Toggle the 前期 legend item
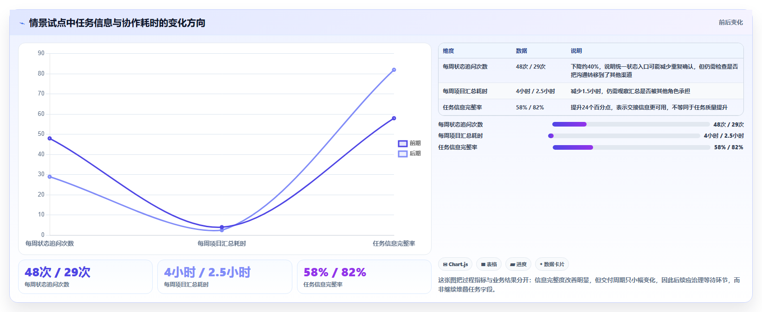 tap(409, 143)
